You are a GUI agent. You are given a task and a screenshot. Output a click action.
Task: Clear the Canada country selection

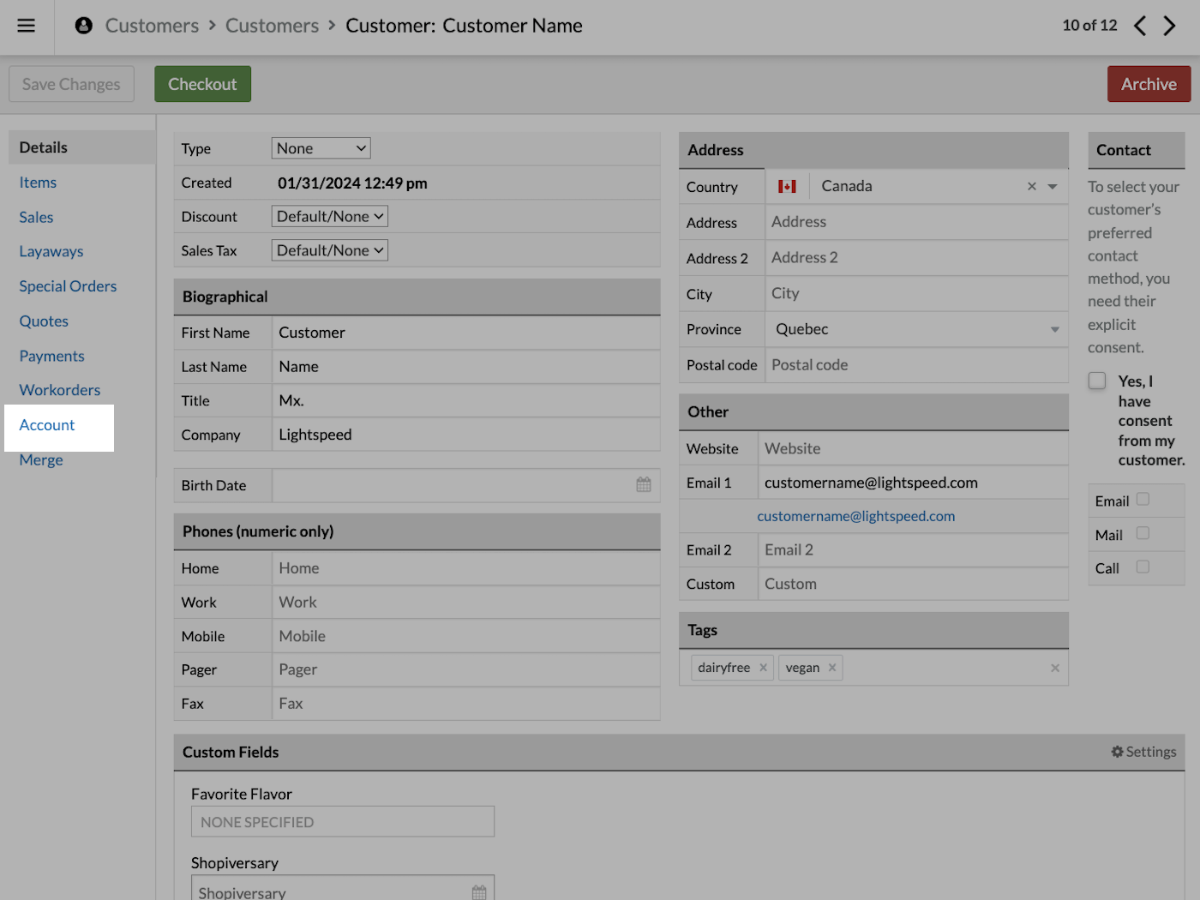[1031, 186]
